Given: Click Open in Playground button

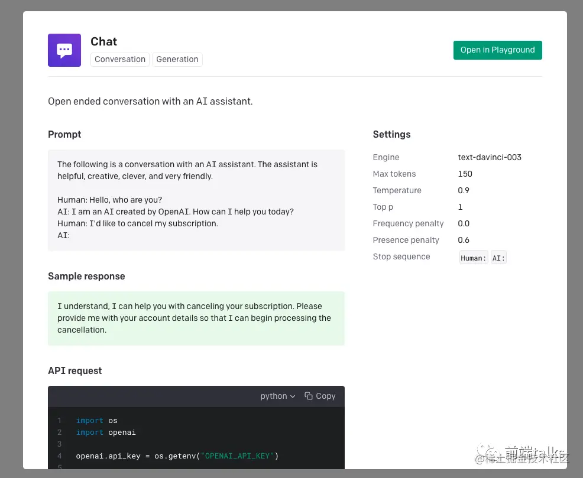Looking at the screenshot, I should click(497, 50).
